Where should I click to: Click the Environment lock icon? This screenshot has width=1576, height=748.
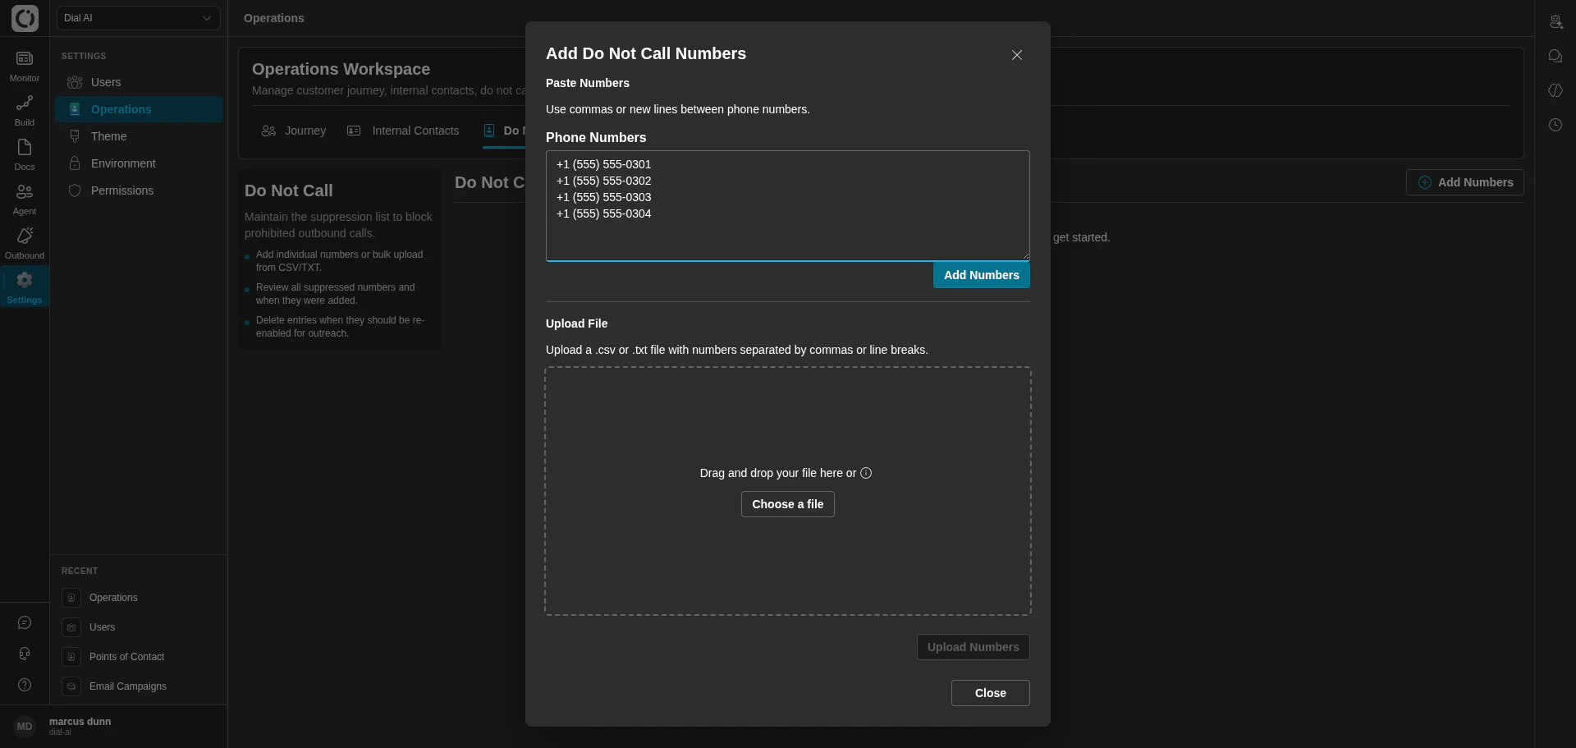click(x=75, y=163)
